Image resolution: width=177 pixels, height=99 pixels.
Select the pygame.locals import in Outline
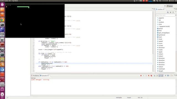pos(164,26)
